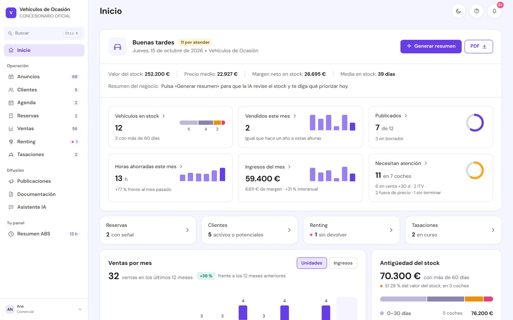Click the Reservas bookmark icon
The width and height of the screenshot is (513, 320).
11,116
